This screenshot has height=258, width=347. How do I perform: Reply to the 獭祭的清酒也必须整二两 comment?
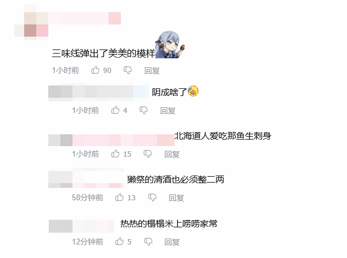(x=176, y=198)
